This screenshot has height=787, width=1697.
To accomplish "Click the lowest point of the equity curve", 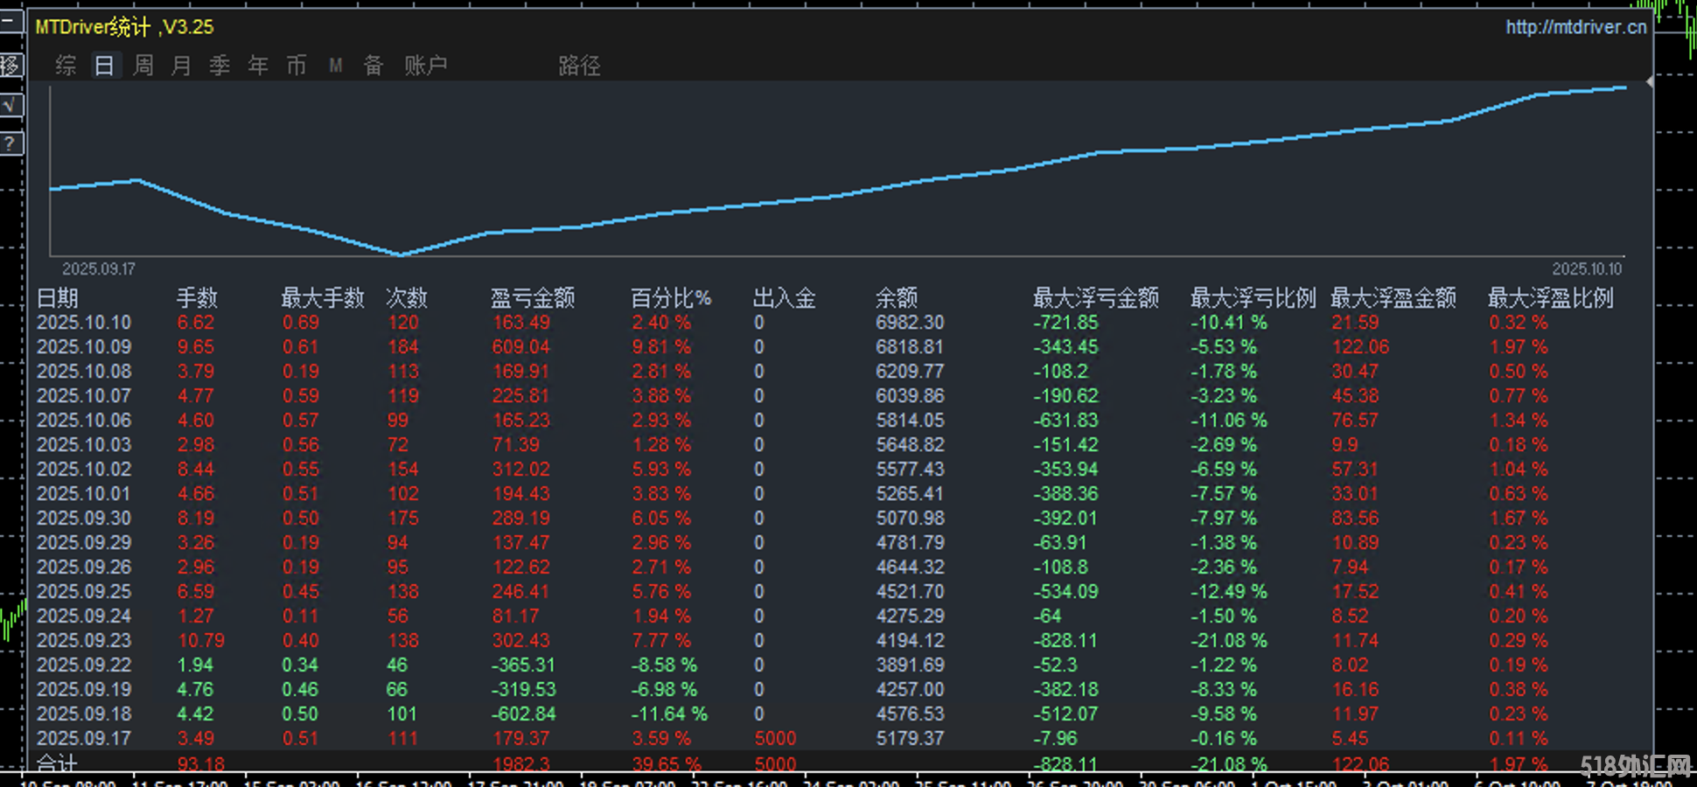I will coord(400,254).
